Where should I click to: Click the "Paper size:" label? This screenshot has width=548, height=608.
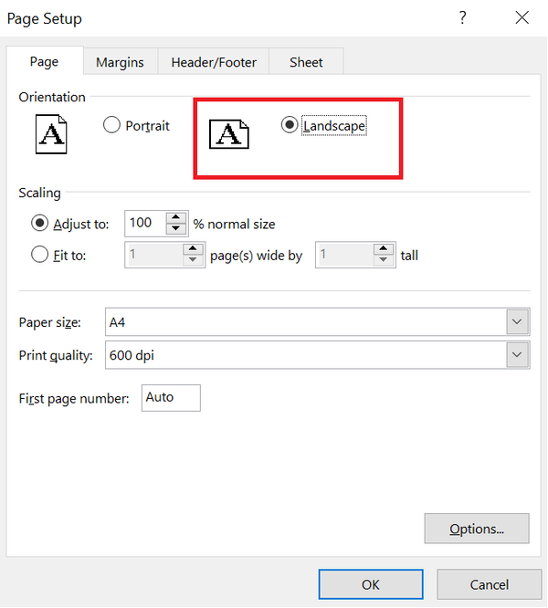point(50,322)
